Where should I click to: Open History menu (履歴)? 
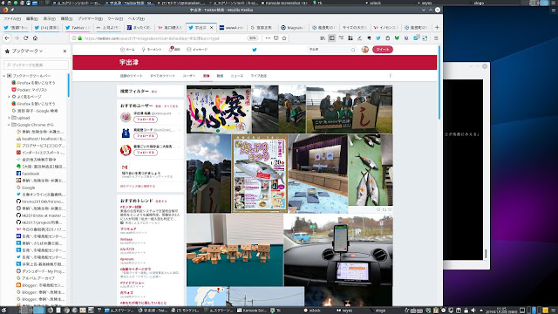[66, 18]
